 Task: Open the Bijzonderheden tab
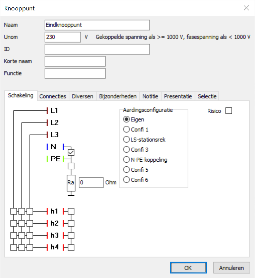(x=118, y=96)
